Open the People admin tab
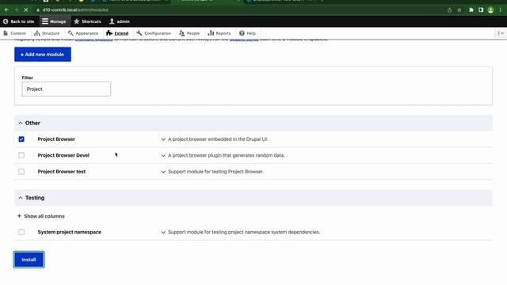This screenshot has height=285, width=507. pos(189,33)
